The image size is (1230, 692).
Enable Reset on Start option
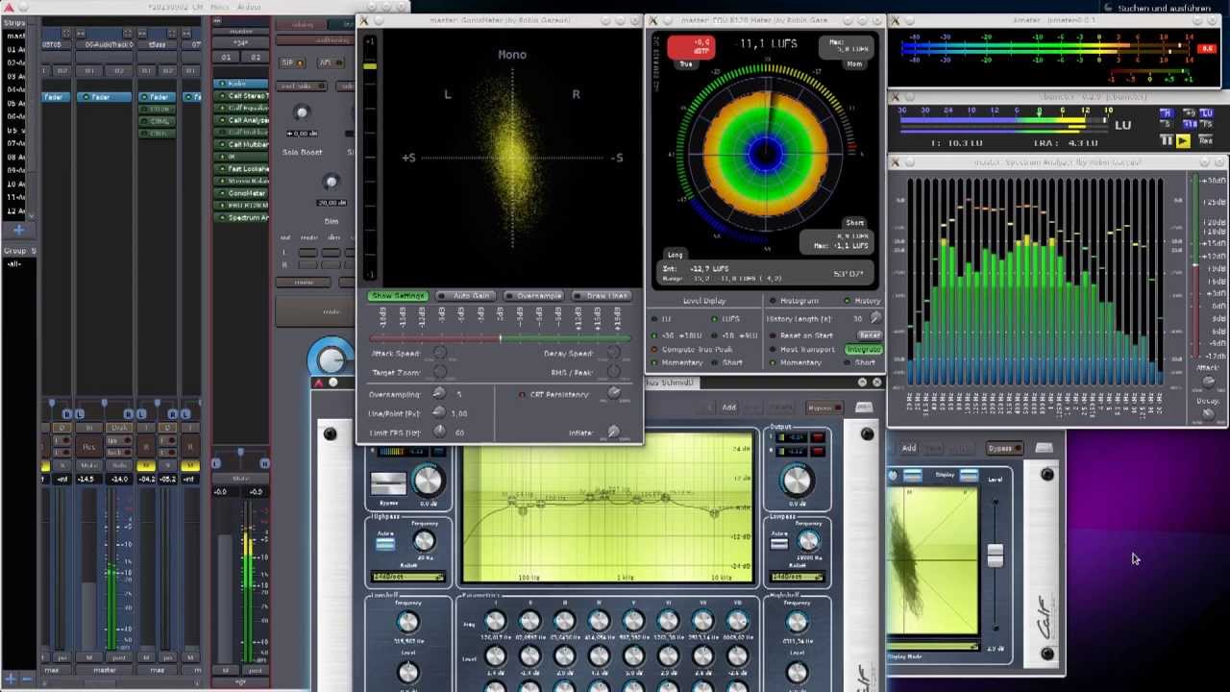coord(801,335)
